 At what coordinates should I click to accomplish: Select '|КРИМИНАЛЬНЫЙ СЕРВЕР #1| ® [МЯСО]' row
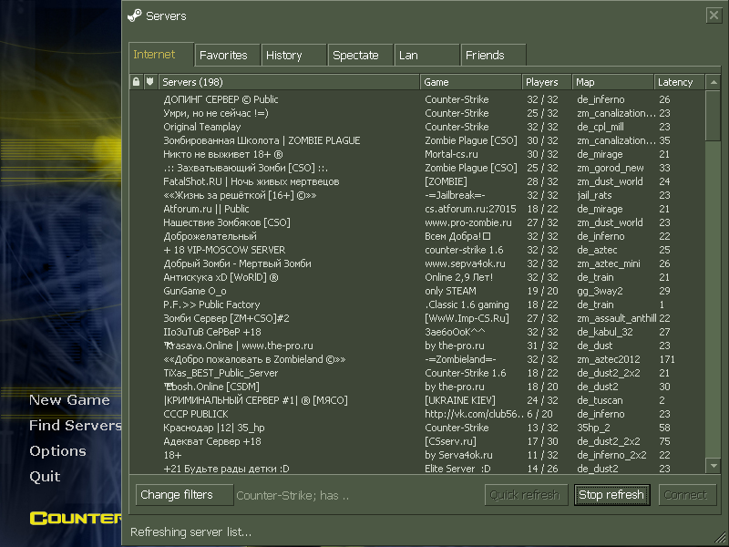417,400
